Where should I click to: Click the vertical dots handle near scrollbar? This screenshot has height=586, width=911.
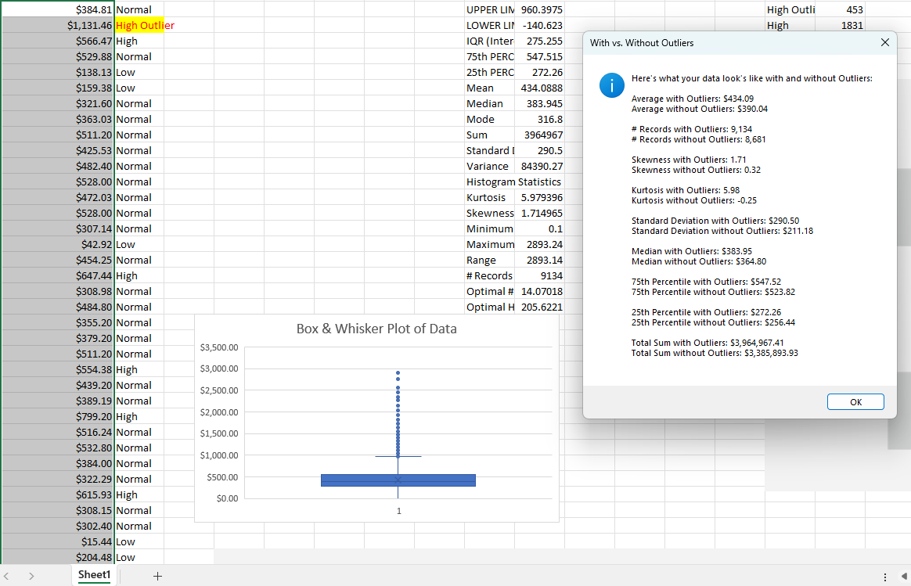pyautogui.click(x=884, y=576)
